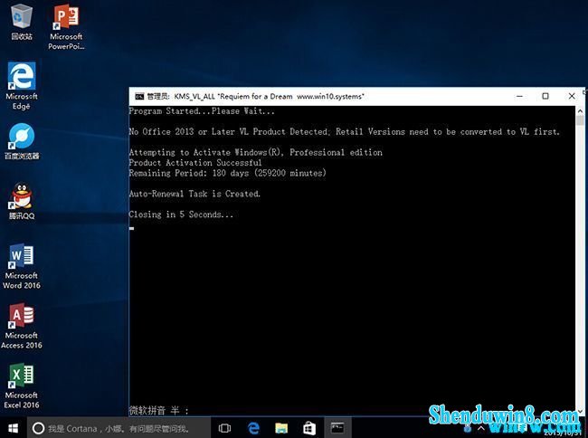Open the Windows Start menu
This screenshot has height=438, width=588.
tap(14, 428)
